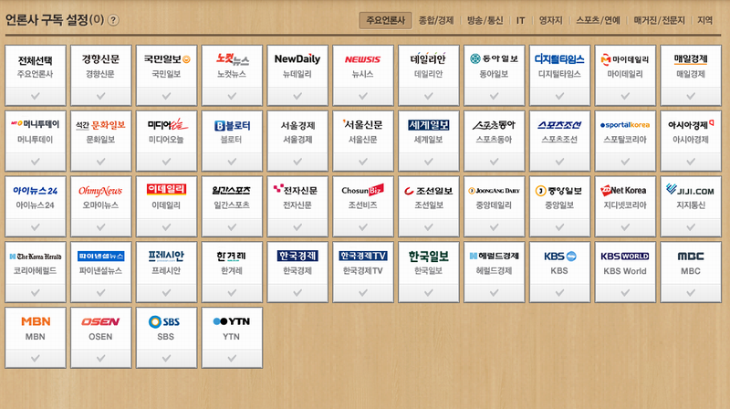Switch to the 방송/통신 tab
Viewport: 730px width, 409px height.
[485, 20]
